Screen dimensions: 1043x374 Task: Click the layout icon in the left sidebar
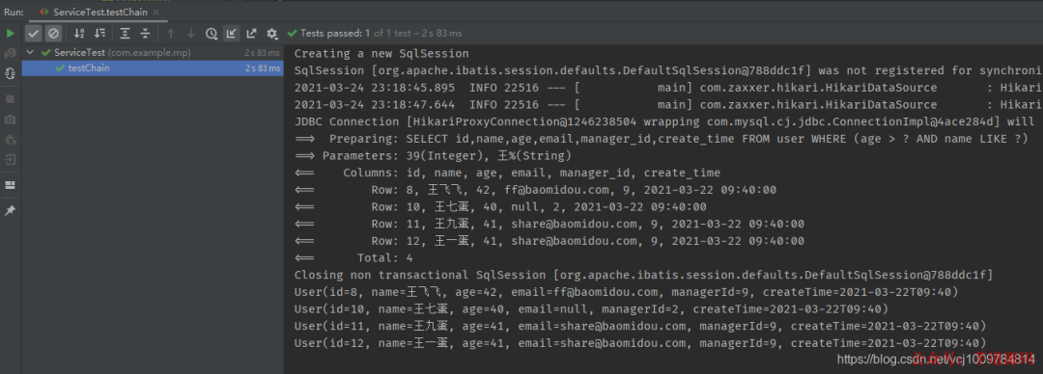10,185
